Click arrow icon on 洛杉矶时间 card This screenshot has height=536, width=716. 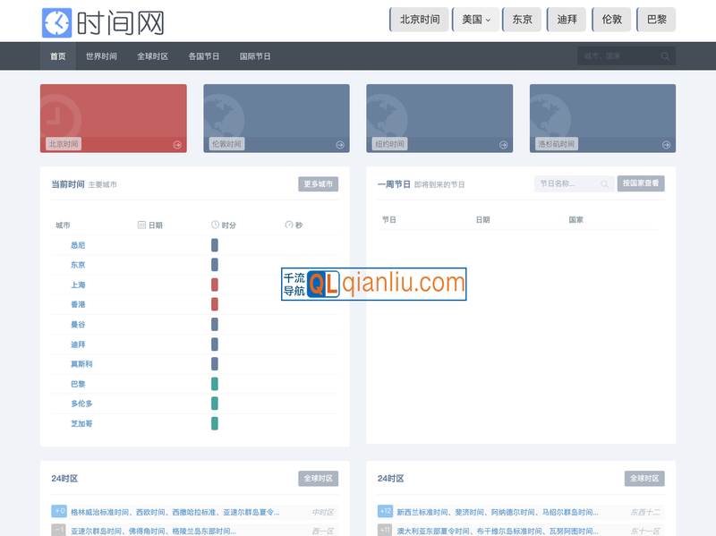(x=666, y=144)
